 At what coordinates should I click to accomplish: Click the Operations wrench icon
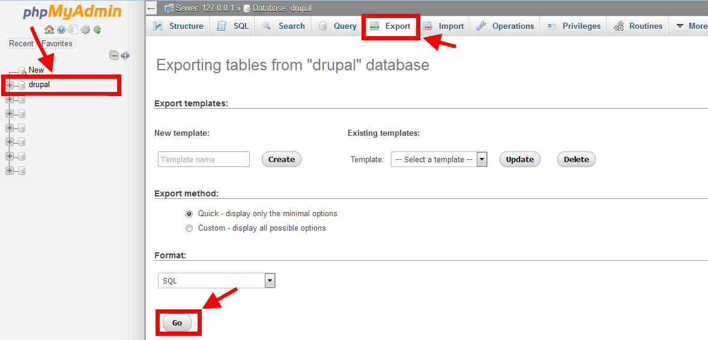point(481,26)
